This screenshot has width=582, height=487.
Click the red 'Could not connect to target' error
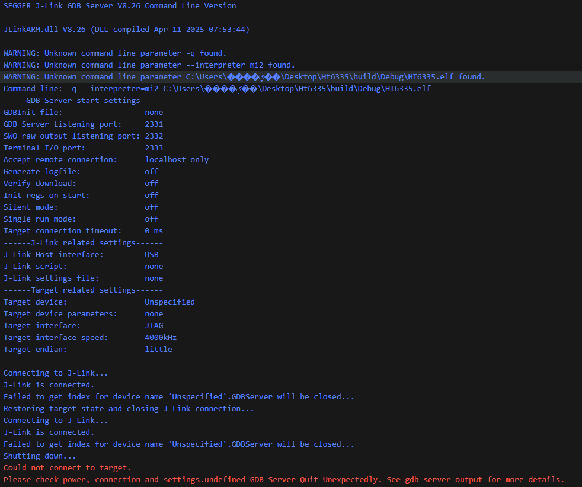tap(67, 468)
